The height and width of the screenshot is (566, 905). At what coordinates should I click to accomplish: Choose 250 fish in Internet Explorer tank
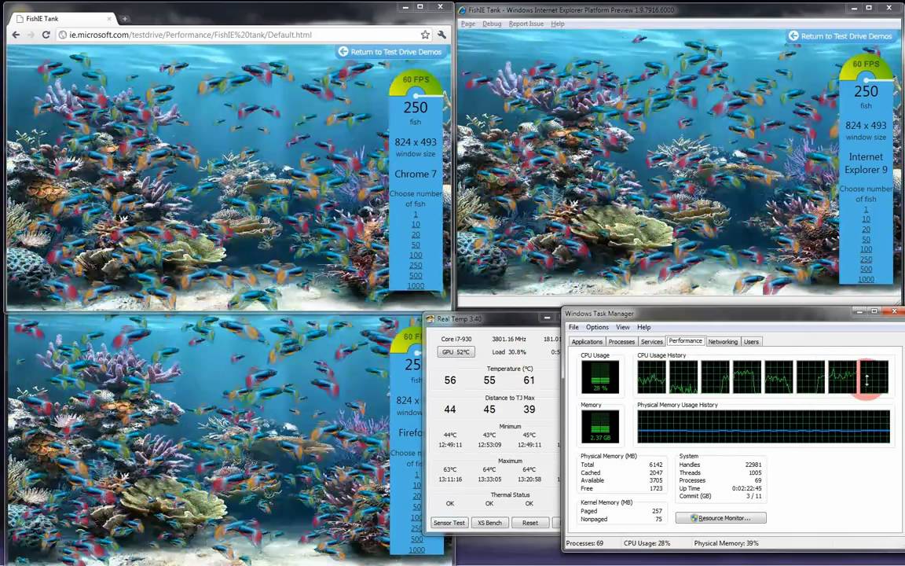[866, 259]
